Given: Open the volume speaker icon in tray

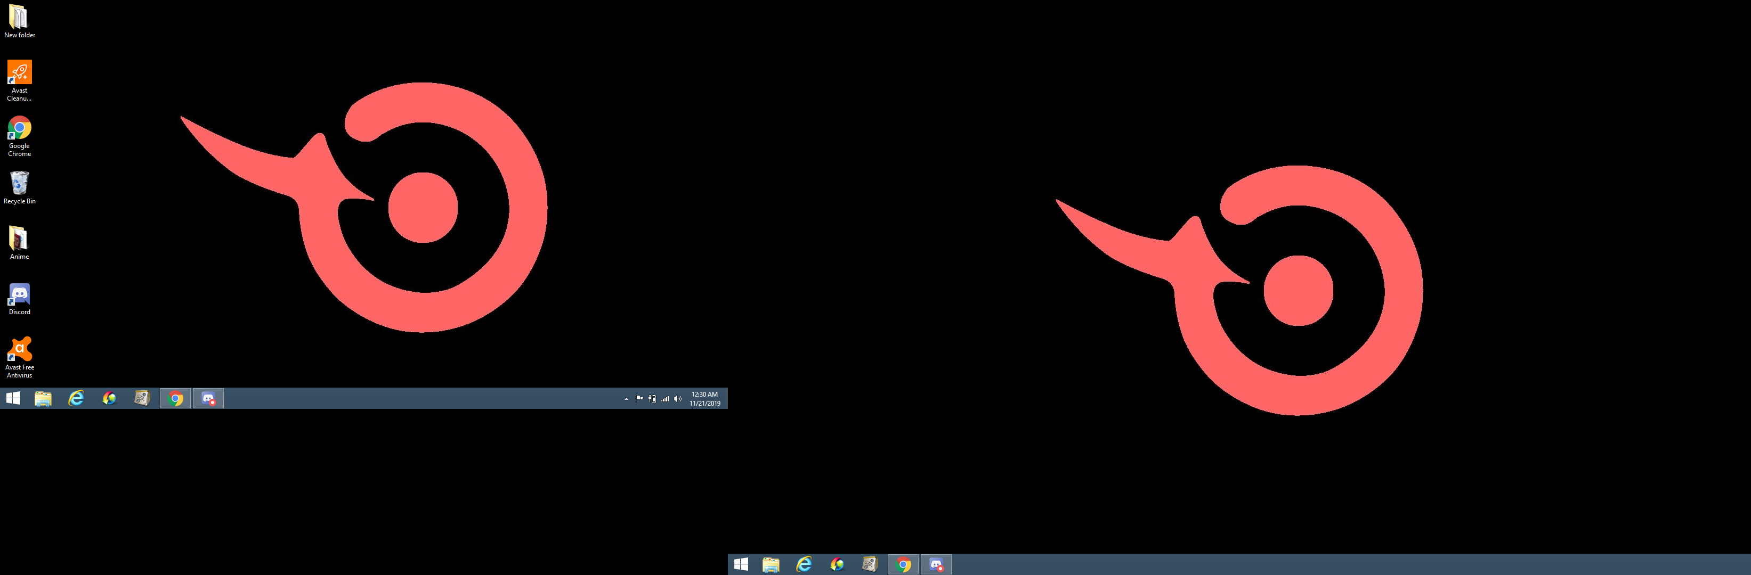Looking at the screenshot, I should pyautogui.click(x=678, y=399).
